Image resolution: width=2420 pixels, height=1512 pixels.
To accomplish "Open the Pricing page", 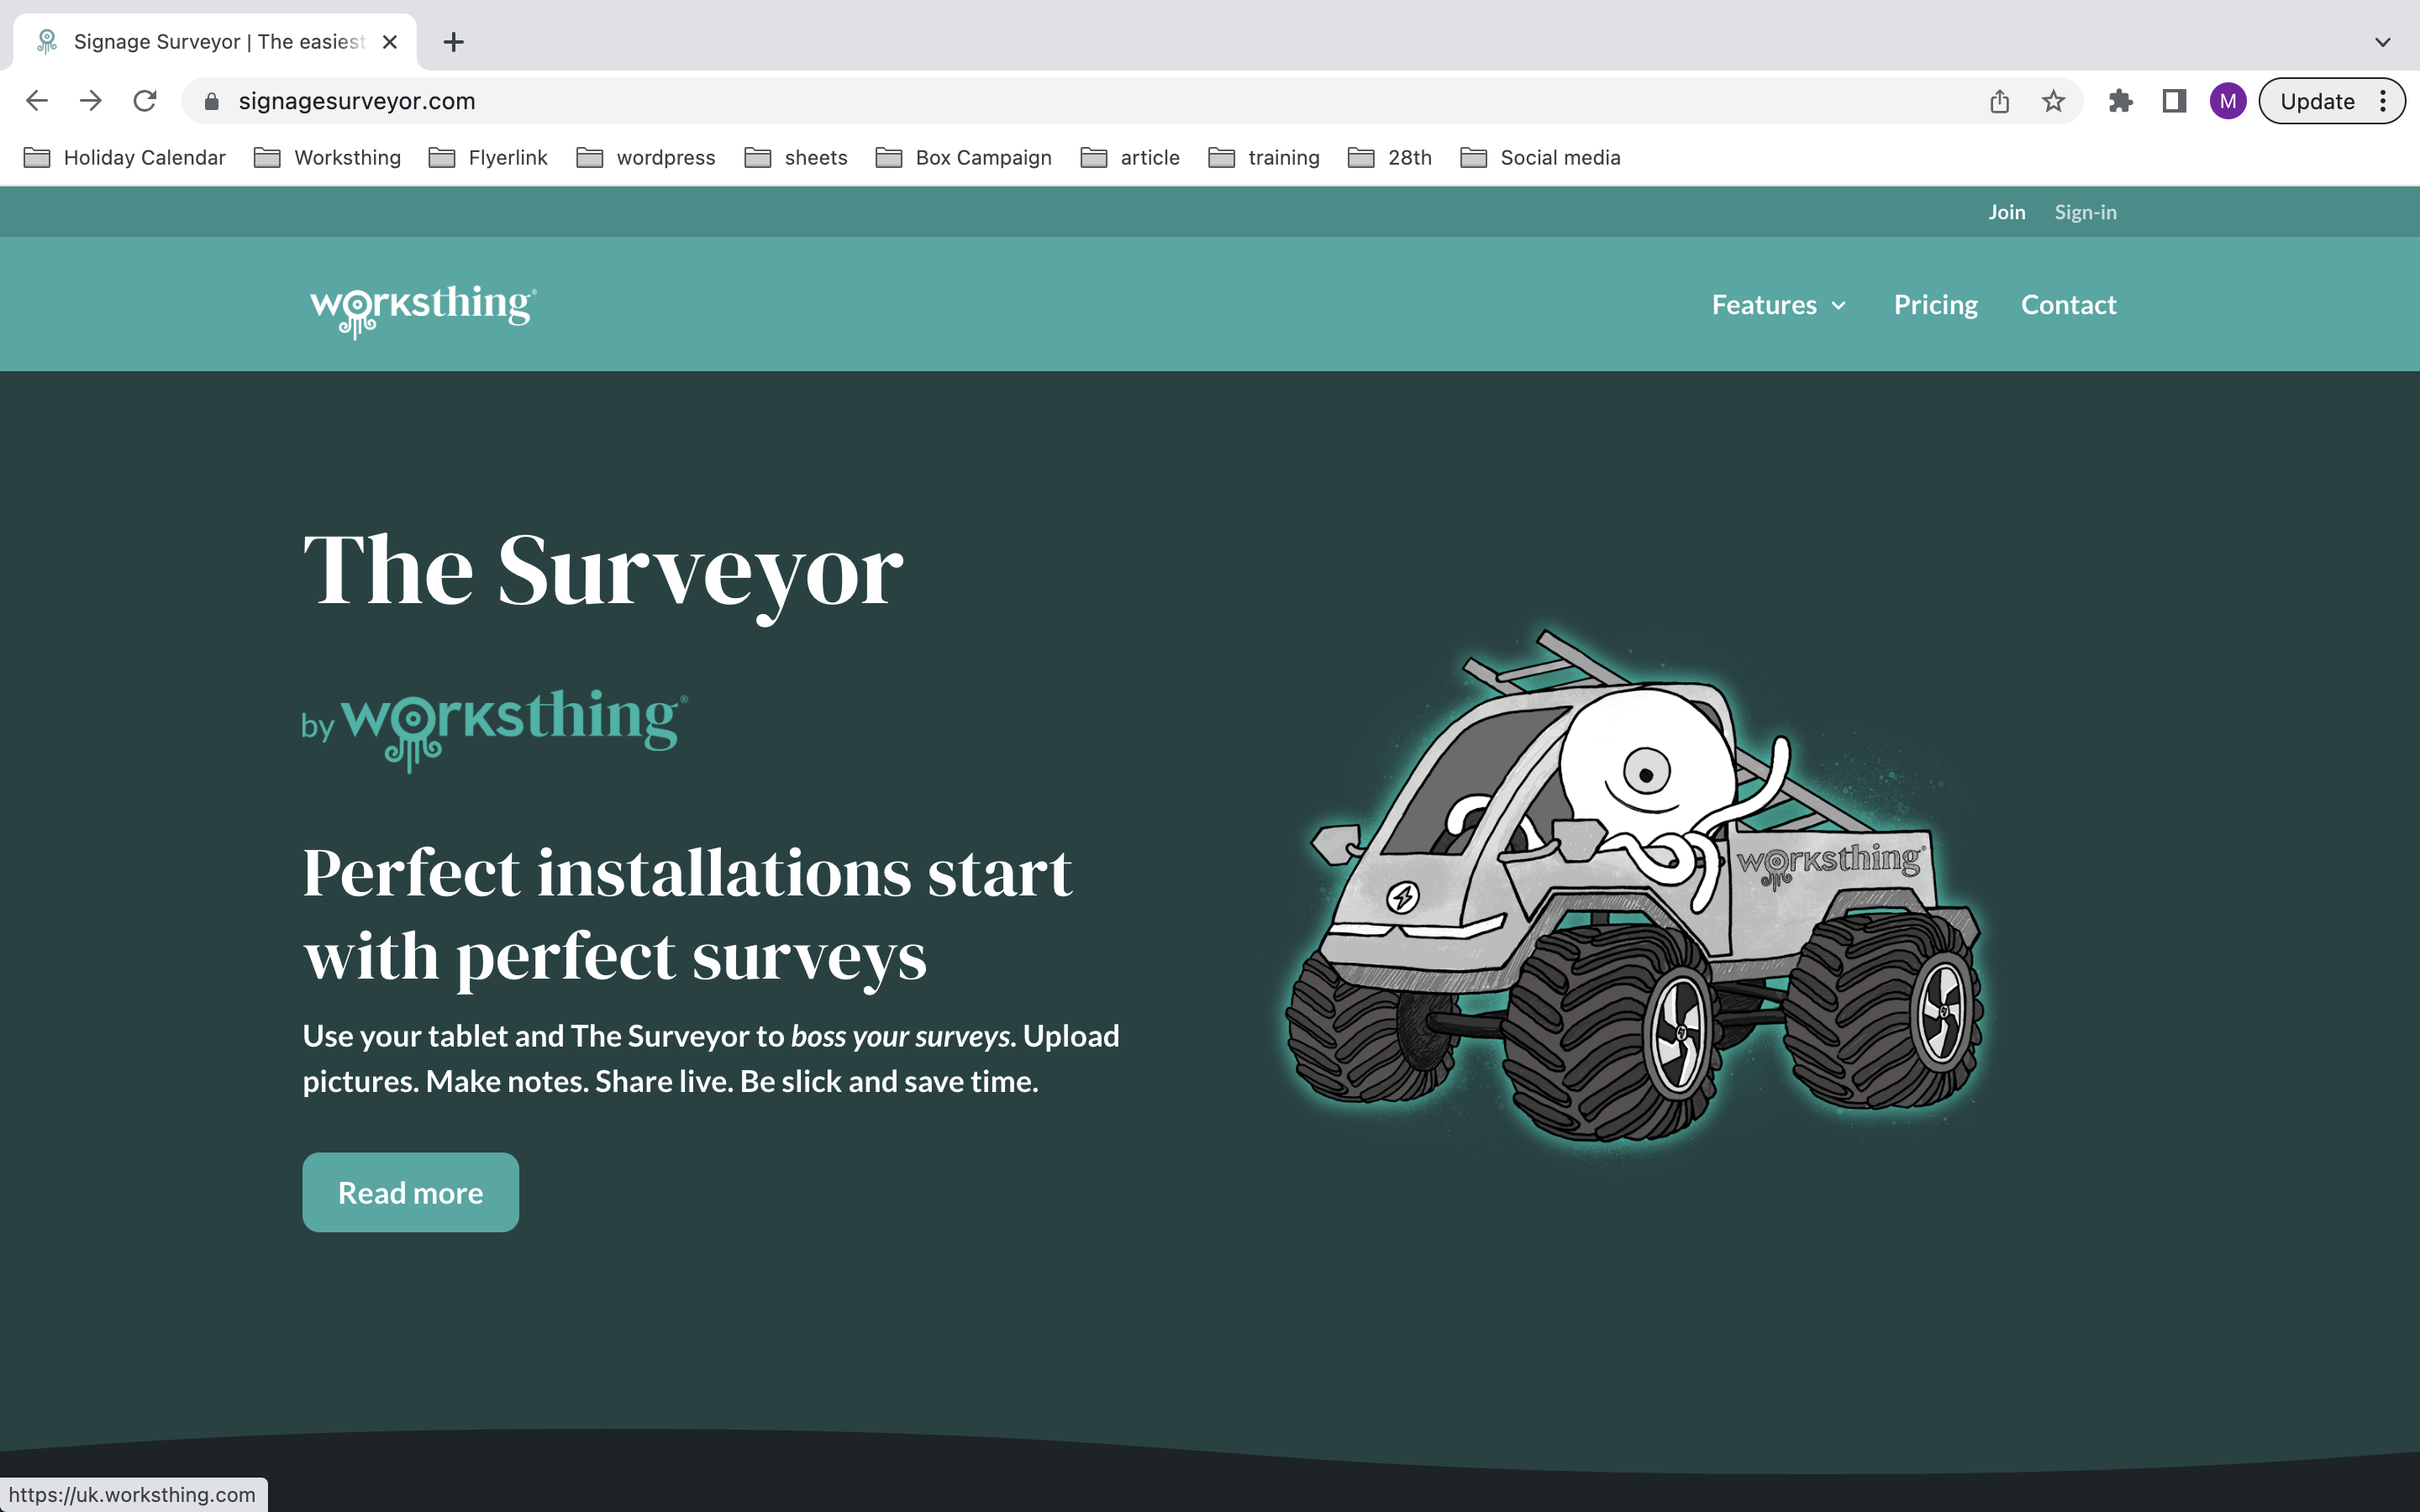I will click(x=1935, y=305).
